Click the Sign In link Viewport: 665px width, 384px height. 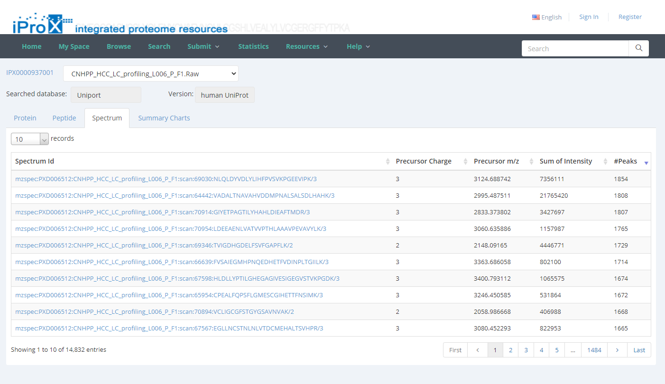(x=589, y=17)
